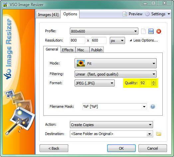The height and width of the screenshot is (157, 174).
Task: Decrease Quality with the down spinner arrow
Action: [154, 84]
